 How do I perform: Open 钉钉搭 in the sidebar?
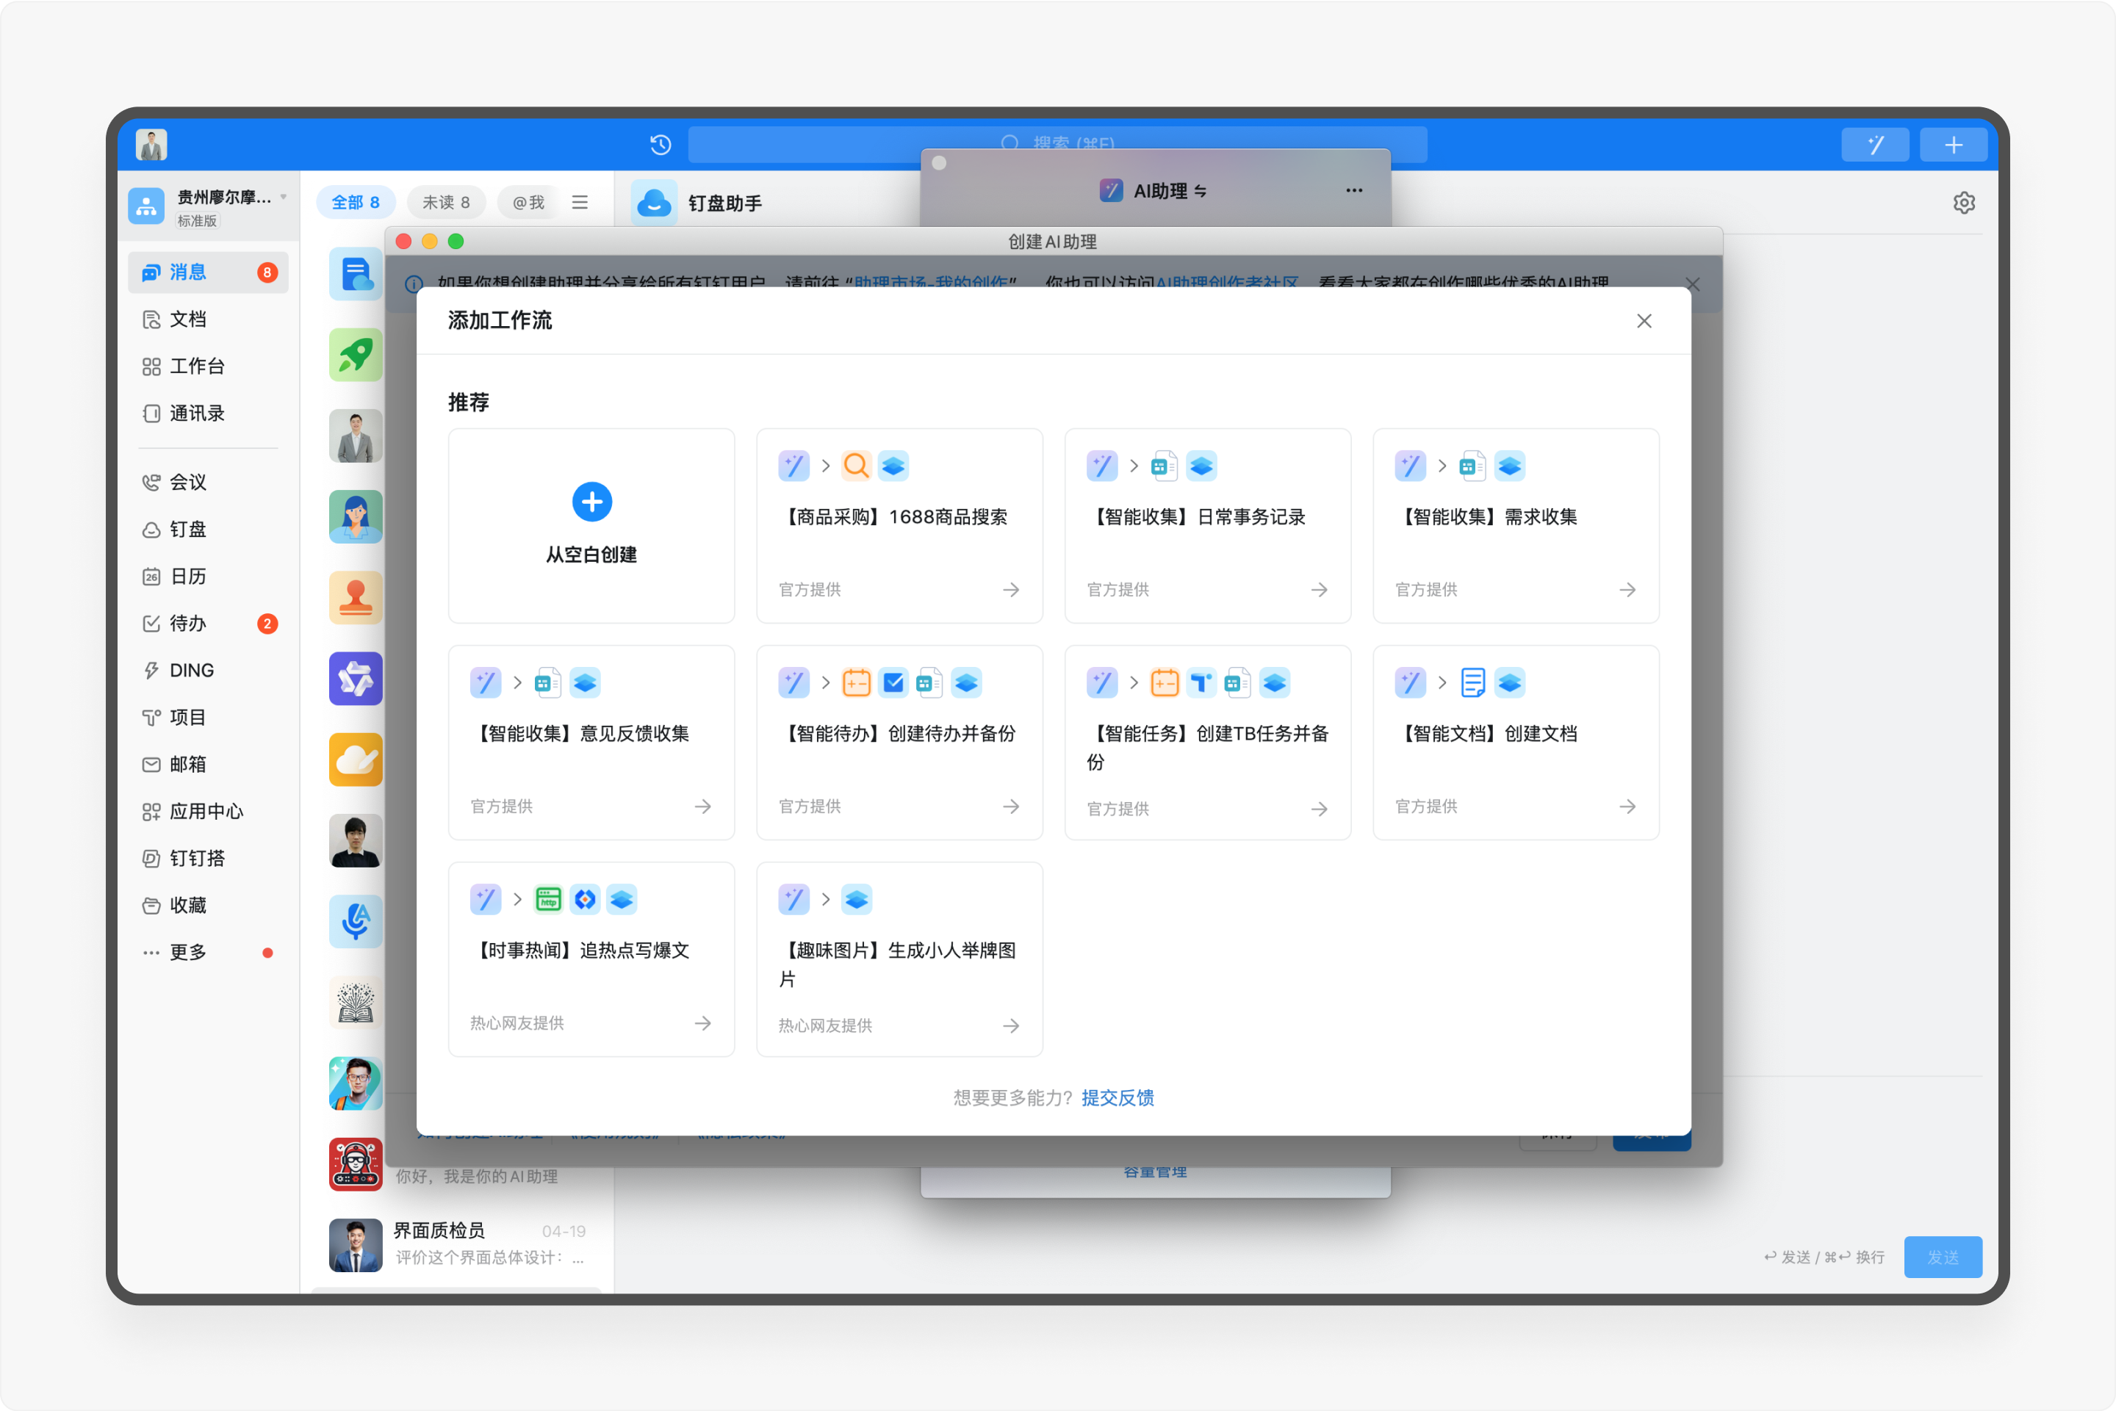[208, 859]
